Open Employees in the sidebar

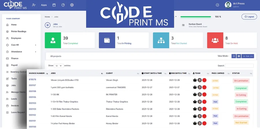coord(16,38)
